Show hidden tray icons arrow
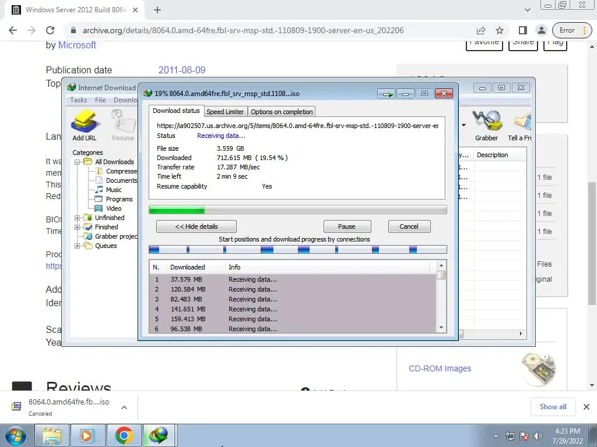Viewport: 597px width, 447px height. coord(496,437)
